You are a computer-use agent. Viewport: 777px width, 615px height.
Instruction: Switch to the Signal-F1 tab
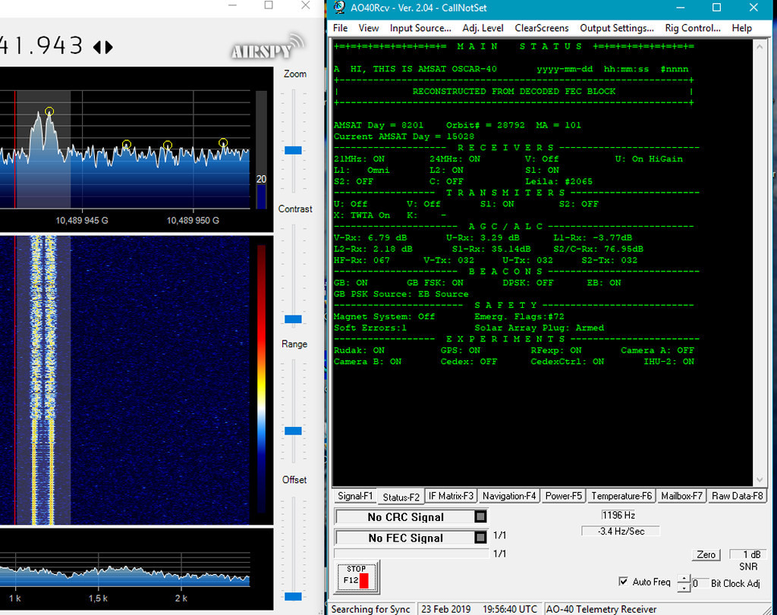coord(355,496)
